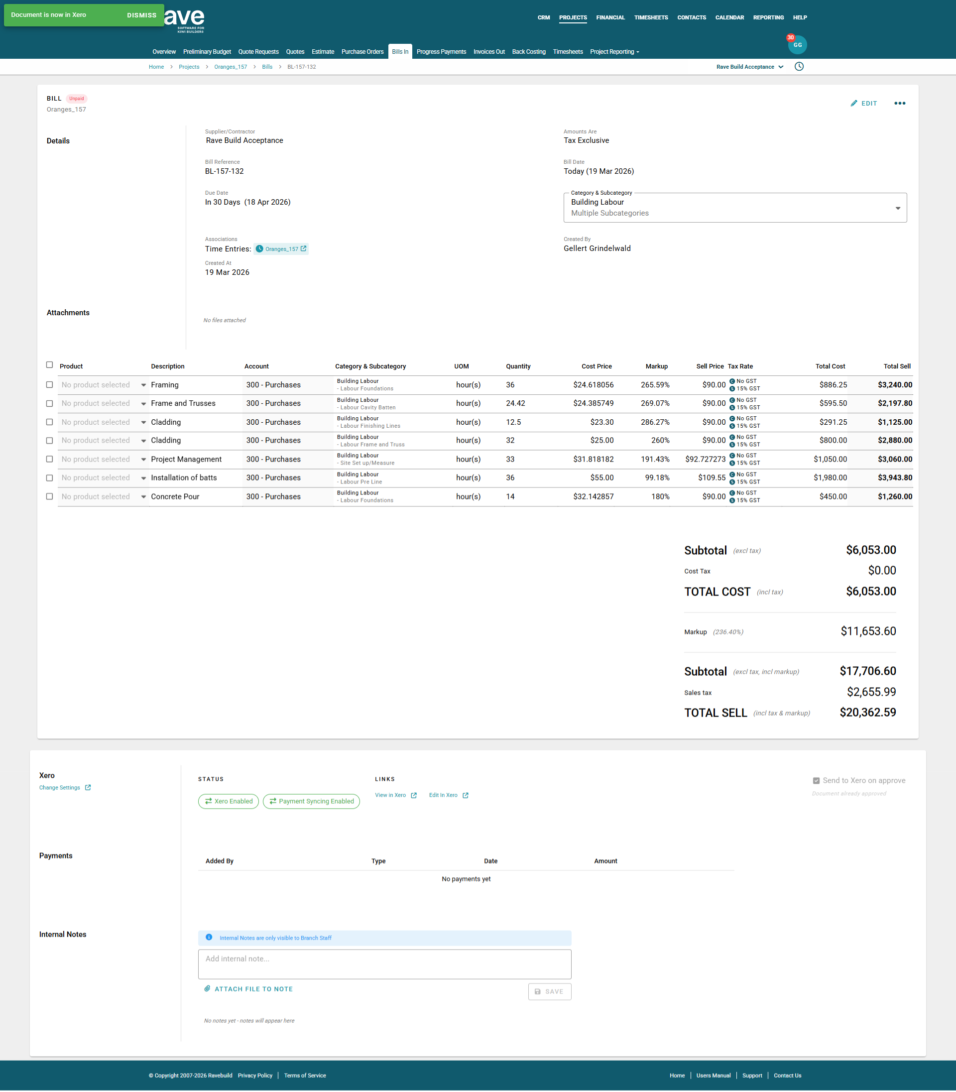Expand Category & Subcategory Building Labour dropdown
This screenshot has width=956, height=1092.
897,208
